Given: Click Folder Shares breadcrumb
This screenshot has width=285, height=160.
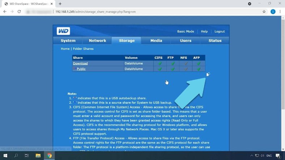Looking at the screenshot, I should click(83, 49).
